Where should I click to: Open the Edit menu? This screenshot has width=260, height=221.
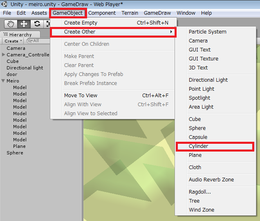(x=21, y=13)
